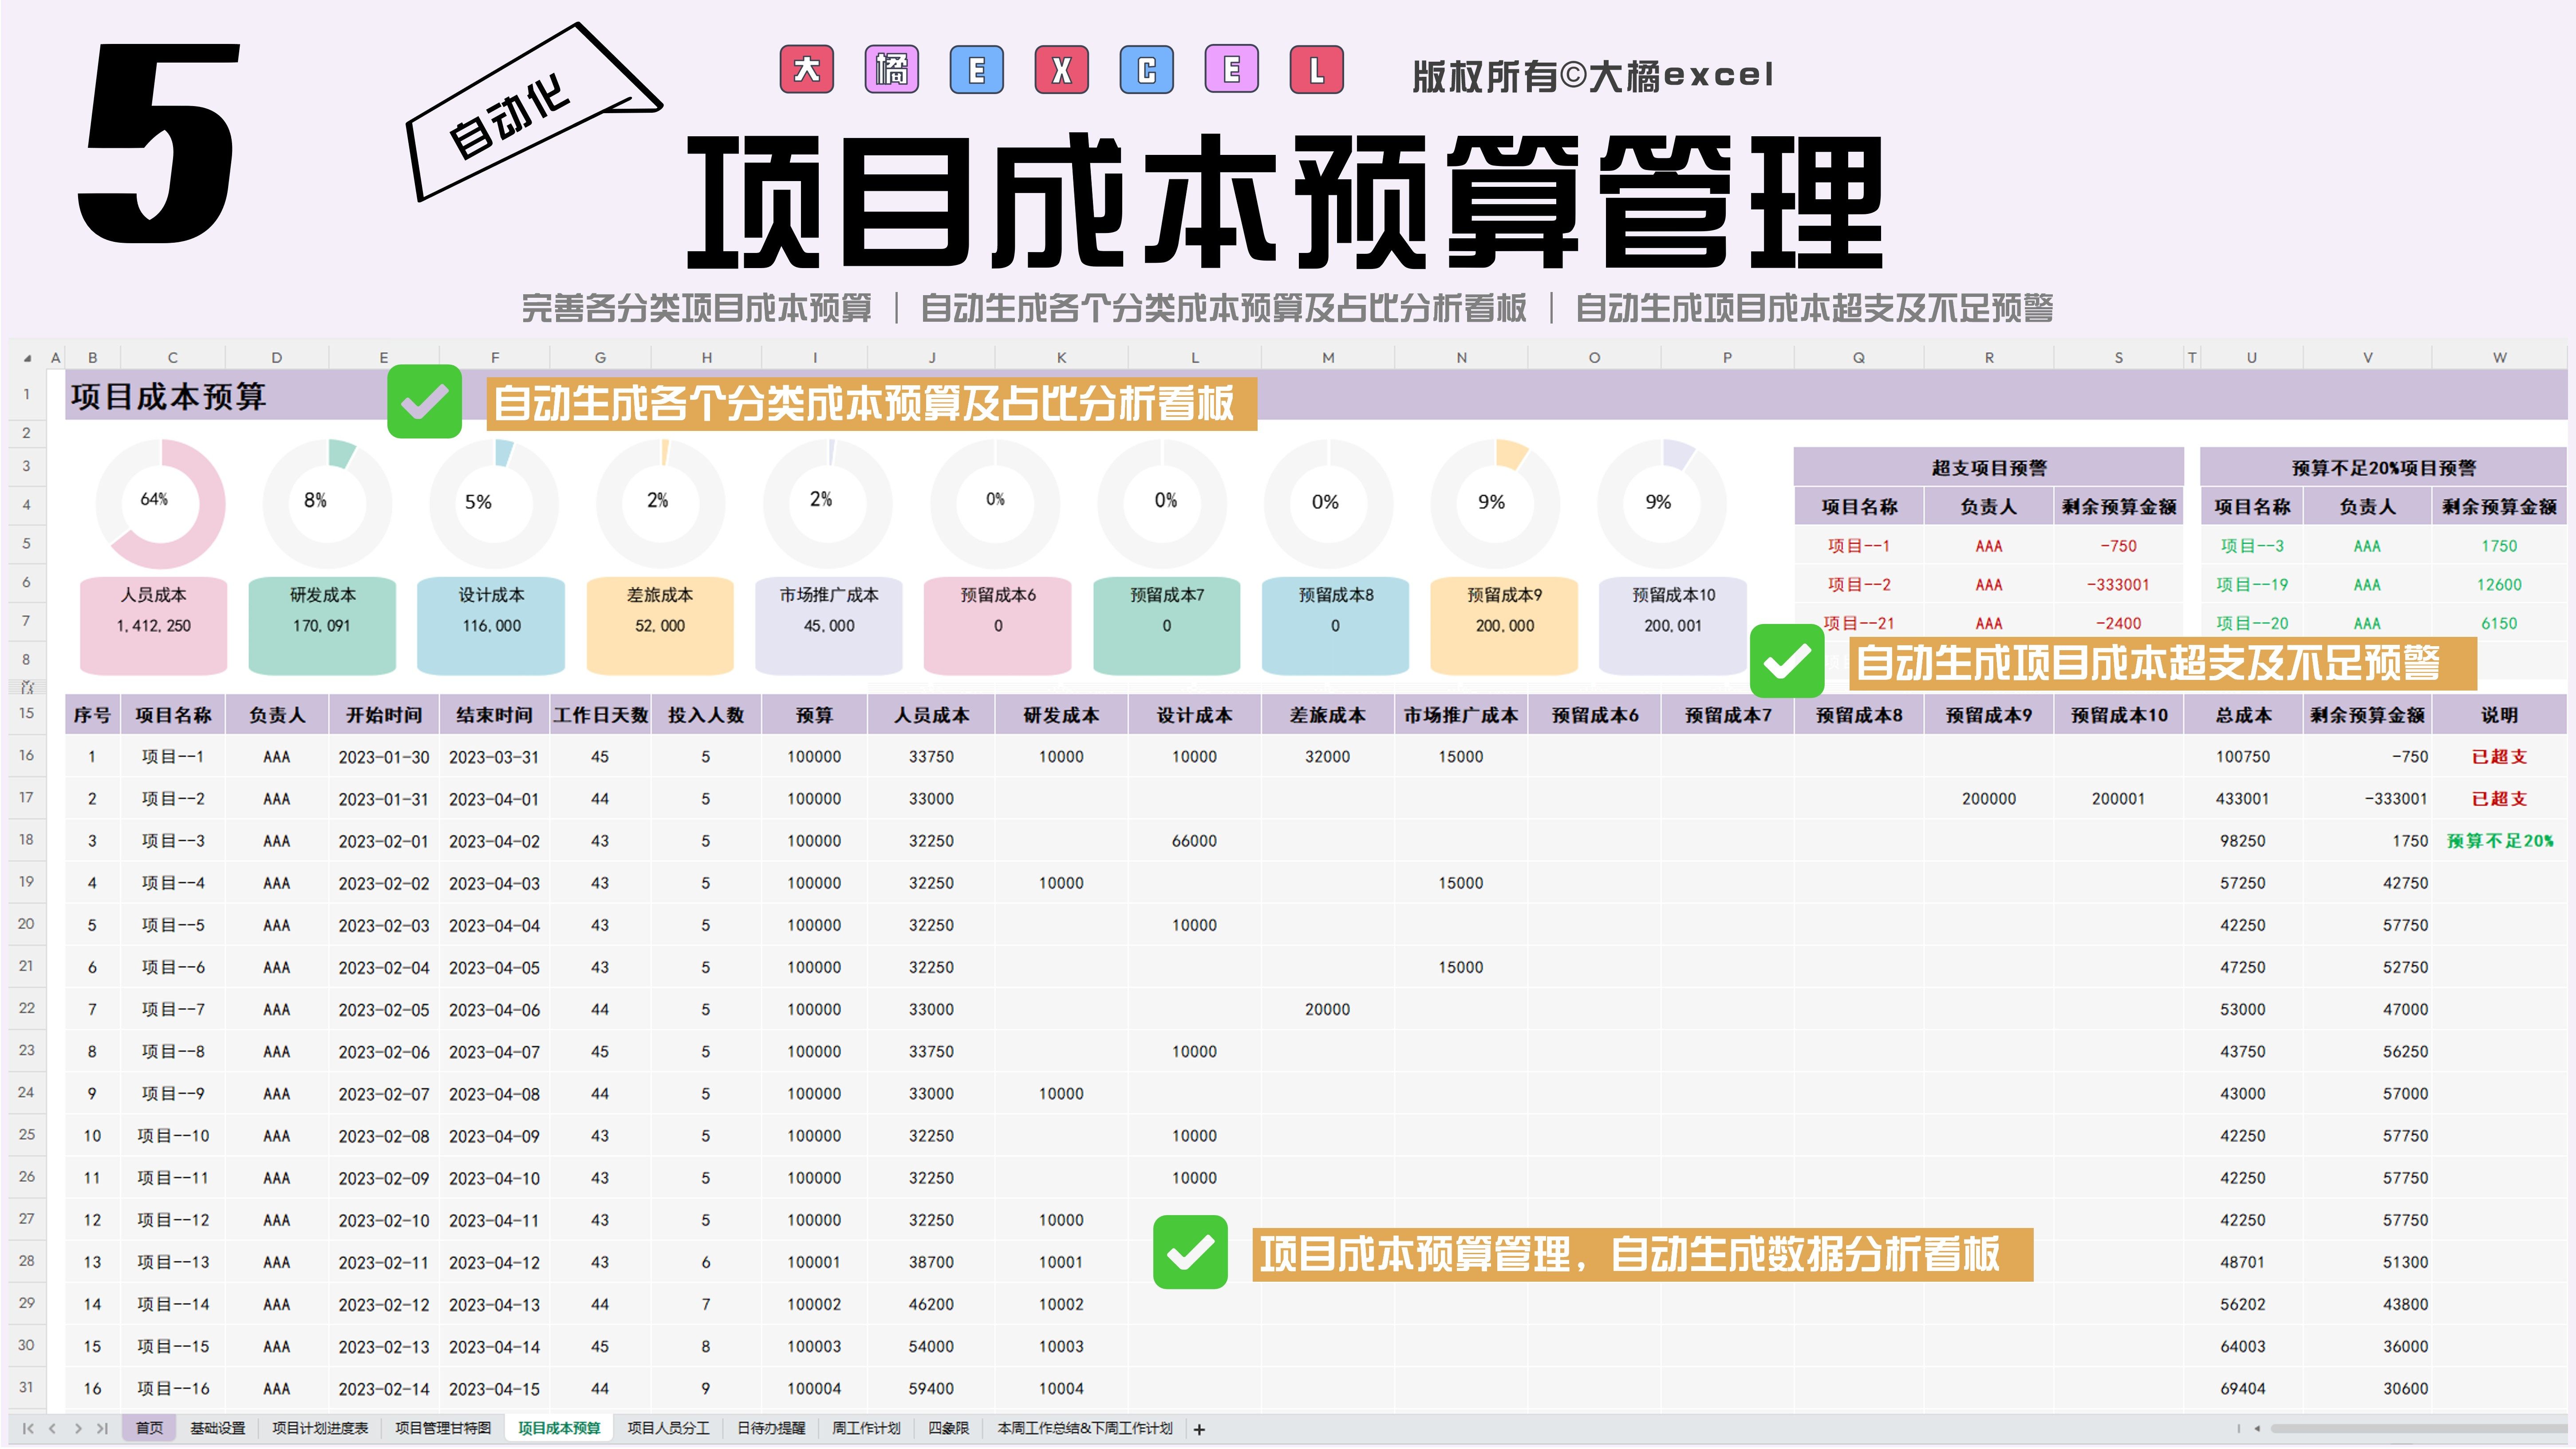Click the 研发成本 170,091 card
This screenshot has width=2576, height=1449.
coord(322,624)
